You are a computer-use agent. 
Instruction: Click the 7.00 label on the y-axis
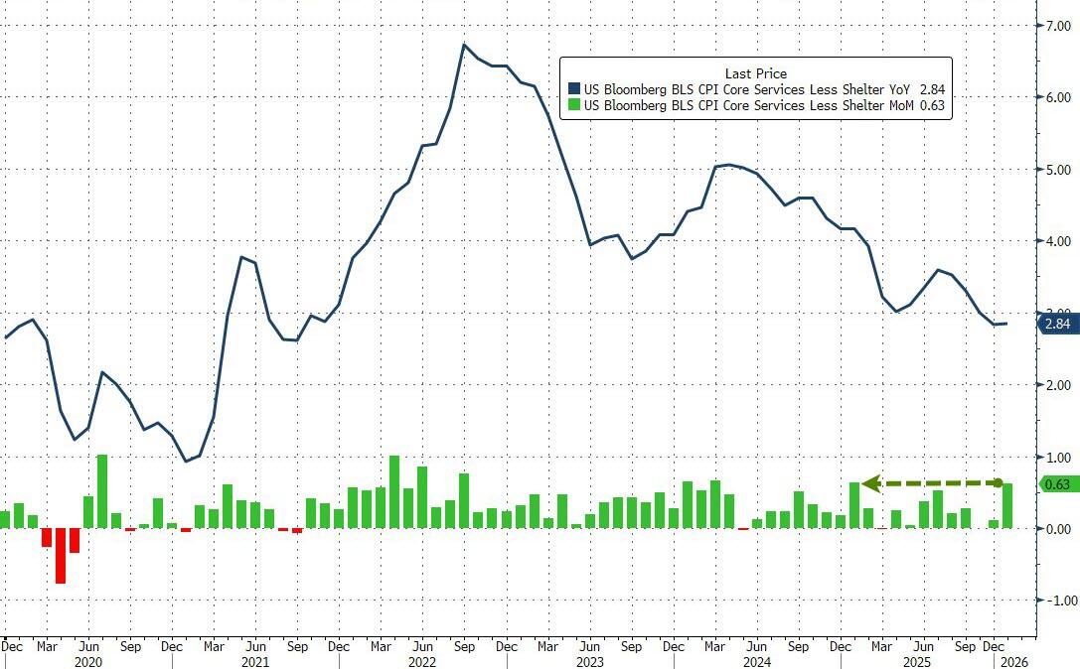[1054, 25]
